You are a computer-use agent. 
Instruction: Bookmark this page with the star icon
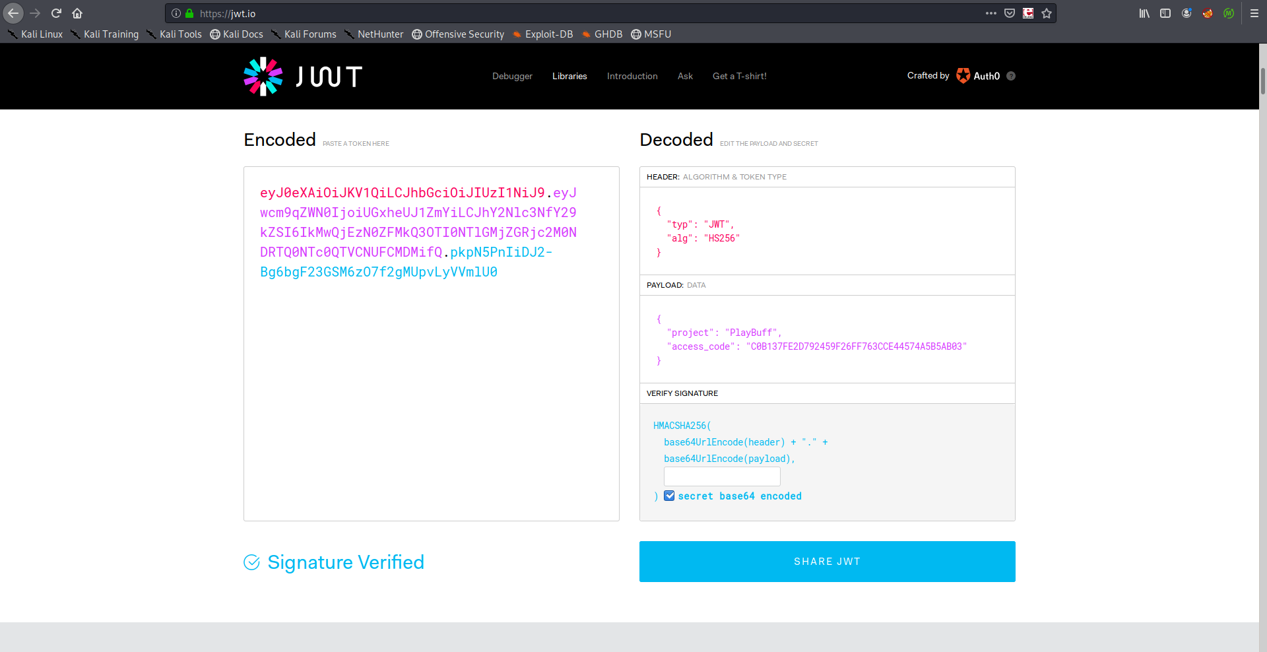click(x=1047, y=13)
